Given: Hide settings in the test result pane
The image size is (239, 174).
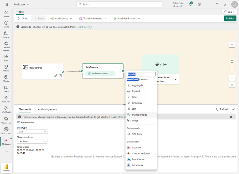Looking at the screenshot, I should coord(26,123).
